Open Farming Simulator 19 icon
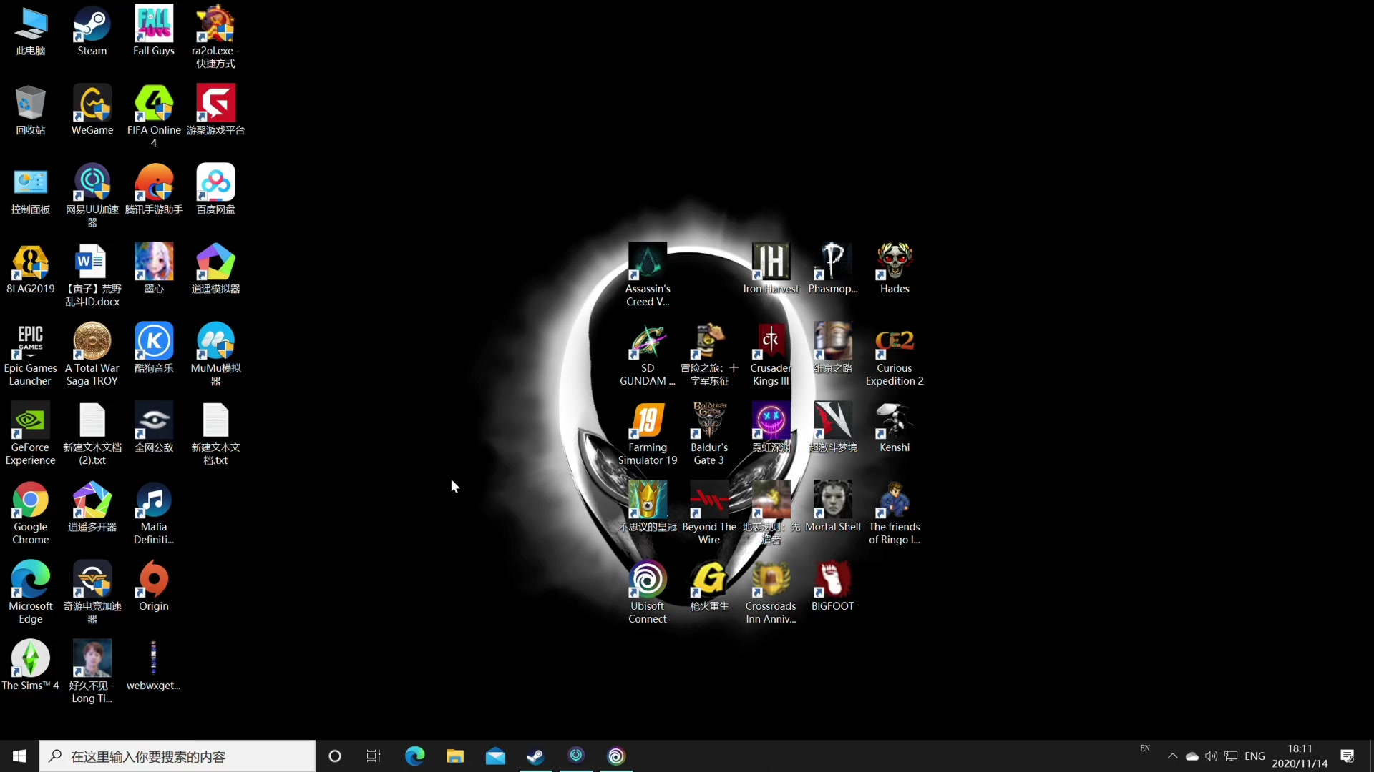 tap(648, 433)
